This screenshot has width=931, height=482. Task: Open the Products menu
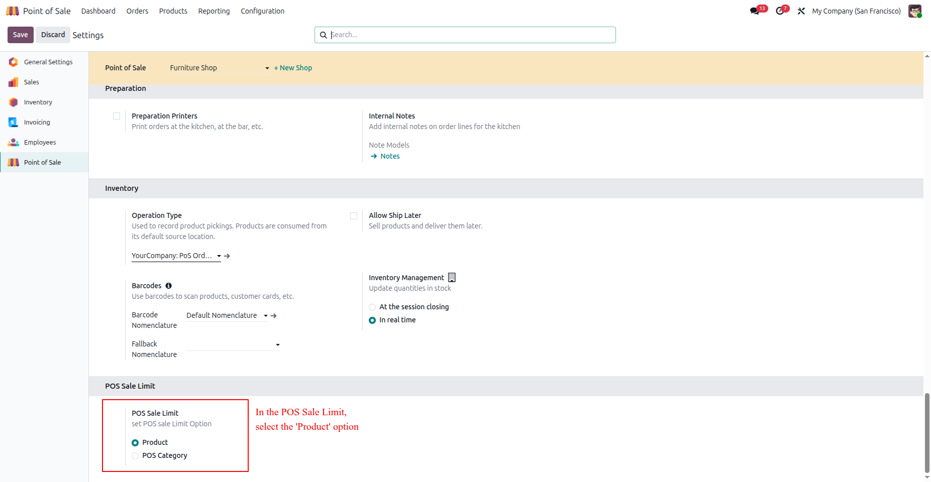click(173, 11)
